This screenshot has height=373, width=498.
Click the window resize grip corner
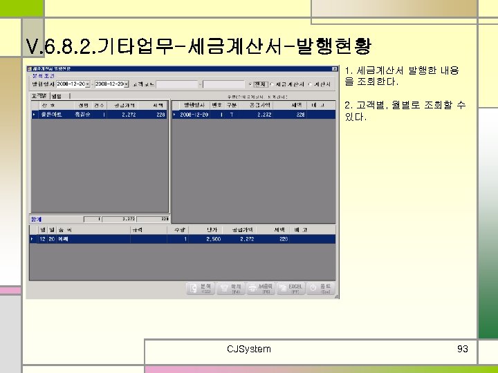pos(336,296)
